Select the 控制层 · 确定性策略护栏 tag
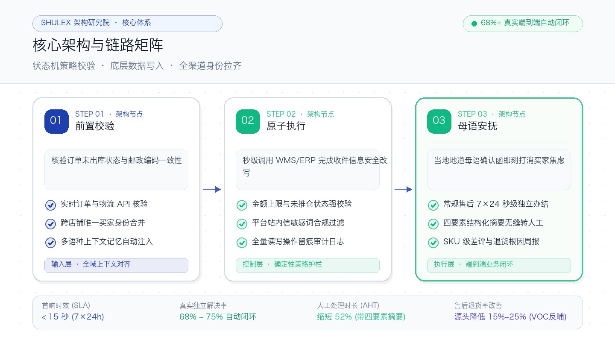Screen dimensions: 615x346 (307, 265)
